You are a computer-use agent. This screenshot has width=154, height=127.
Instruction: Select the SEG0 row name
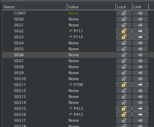coord(19,19)
